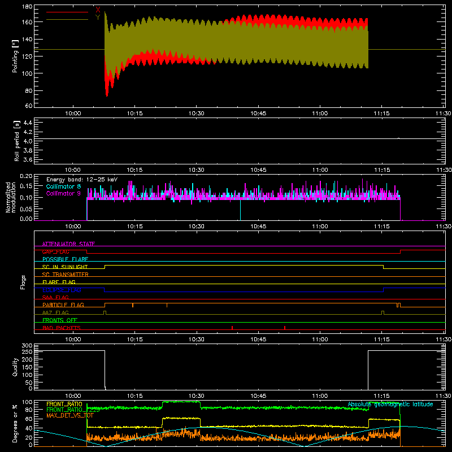This screenshot has width=452, height=452.
Task: Click the '180' tick on Pointing axis
Action: [27, 7]
